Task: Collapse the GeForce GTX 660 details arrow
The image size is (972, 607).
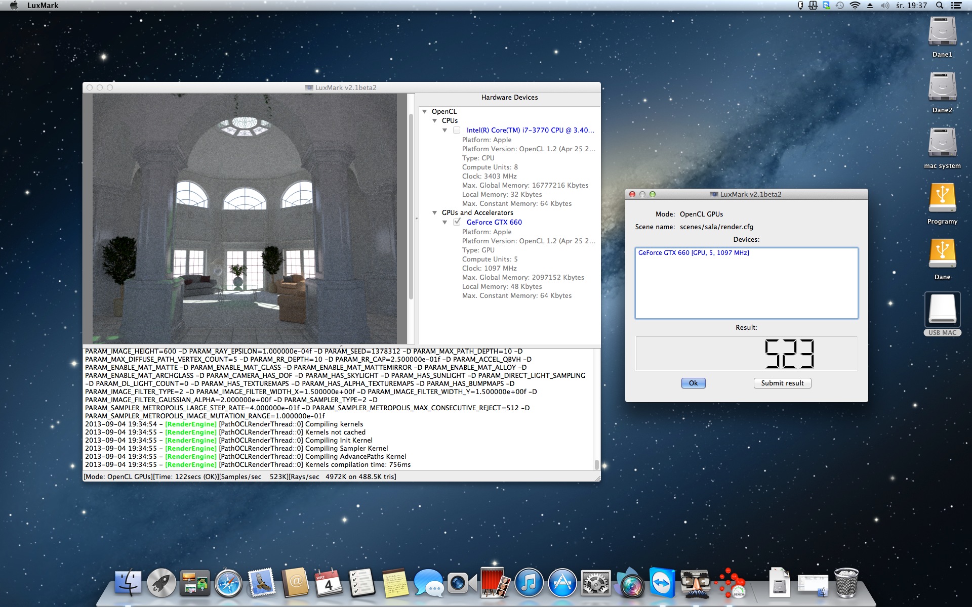Action: point(445,222)
